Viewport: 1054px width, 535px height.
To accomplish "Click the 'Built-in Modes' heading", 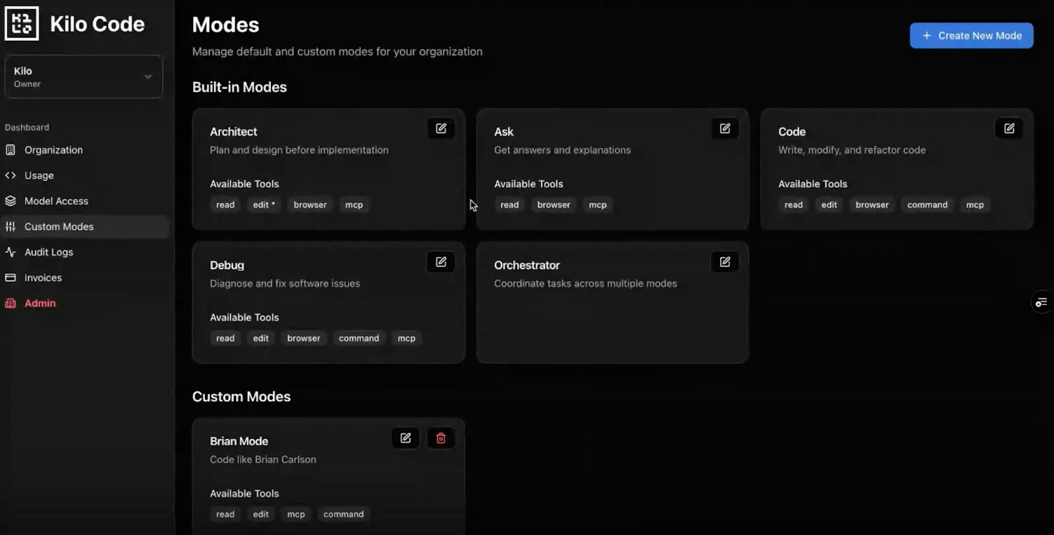I will [240, 88].
